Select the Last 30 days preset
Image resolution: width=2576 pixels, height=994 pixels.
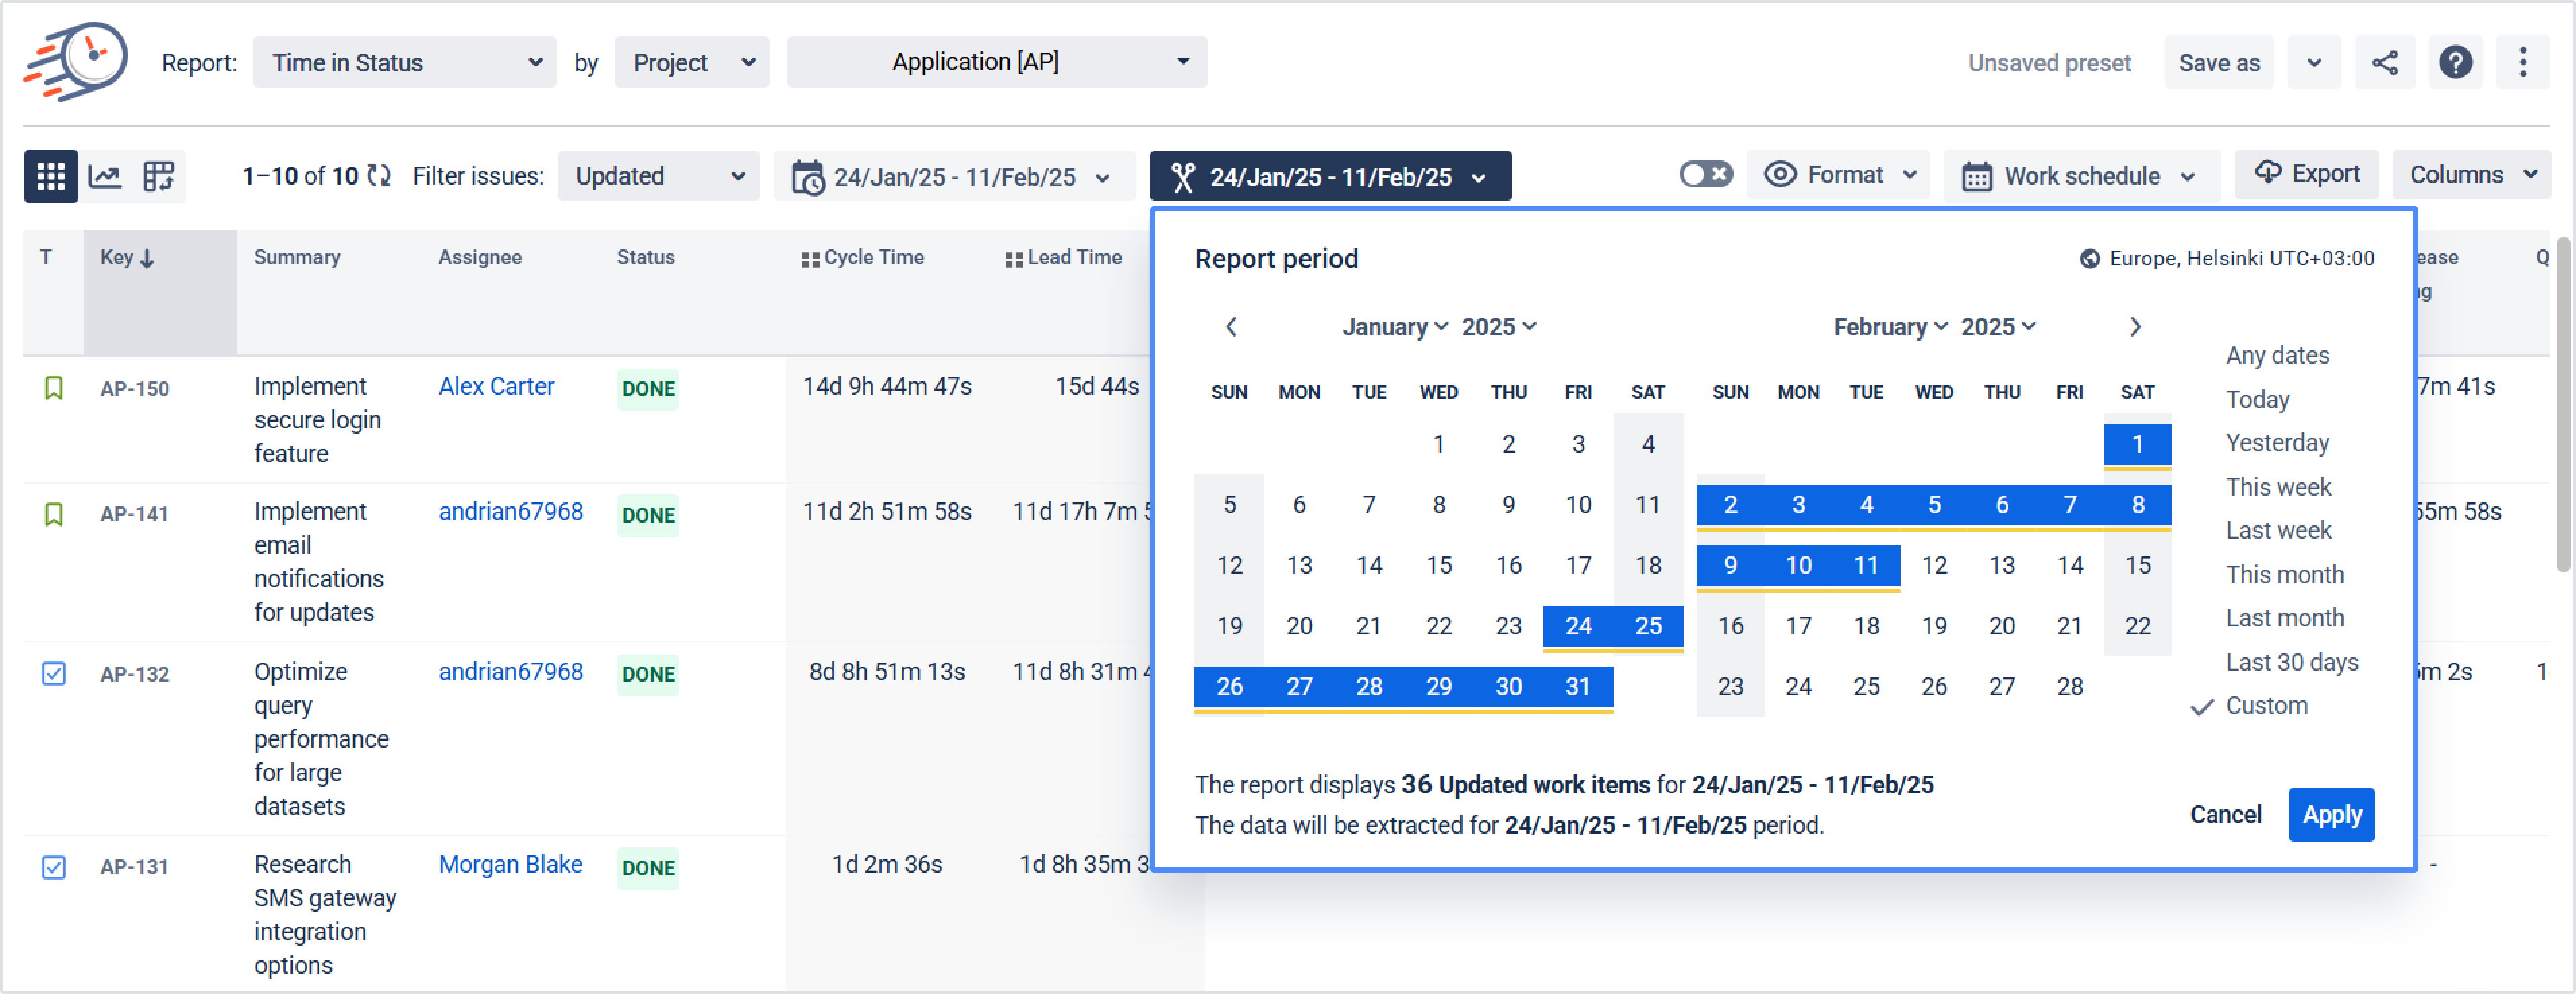(2291, 661)
